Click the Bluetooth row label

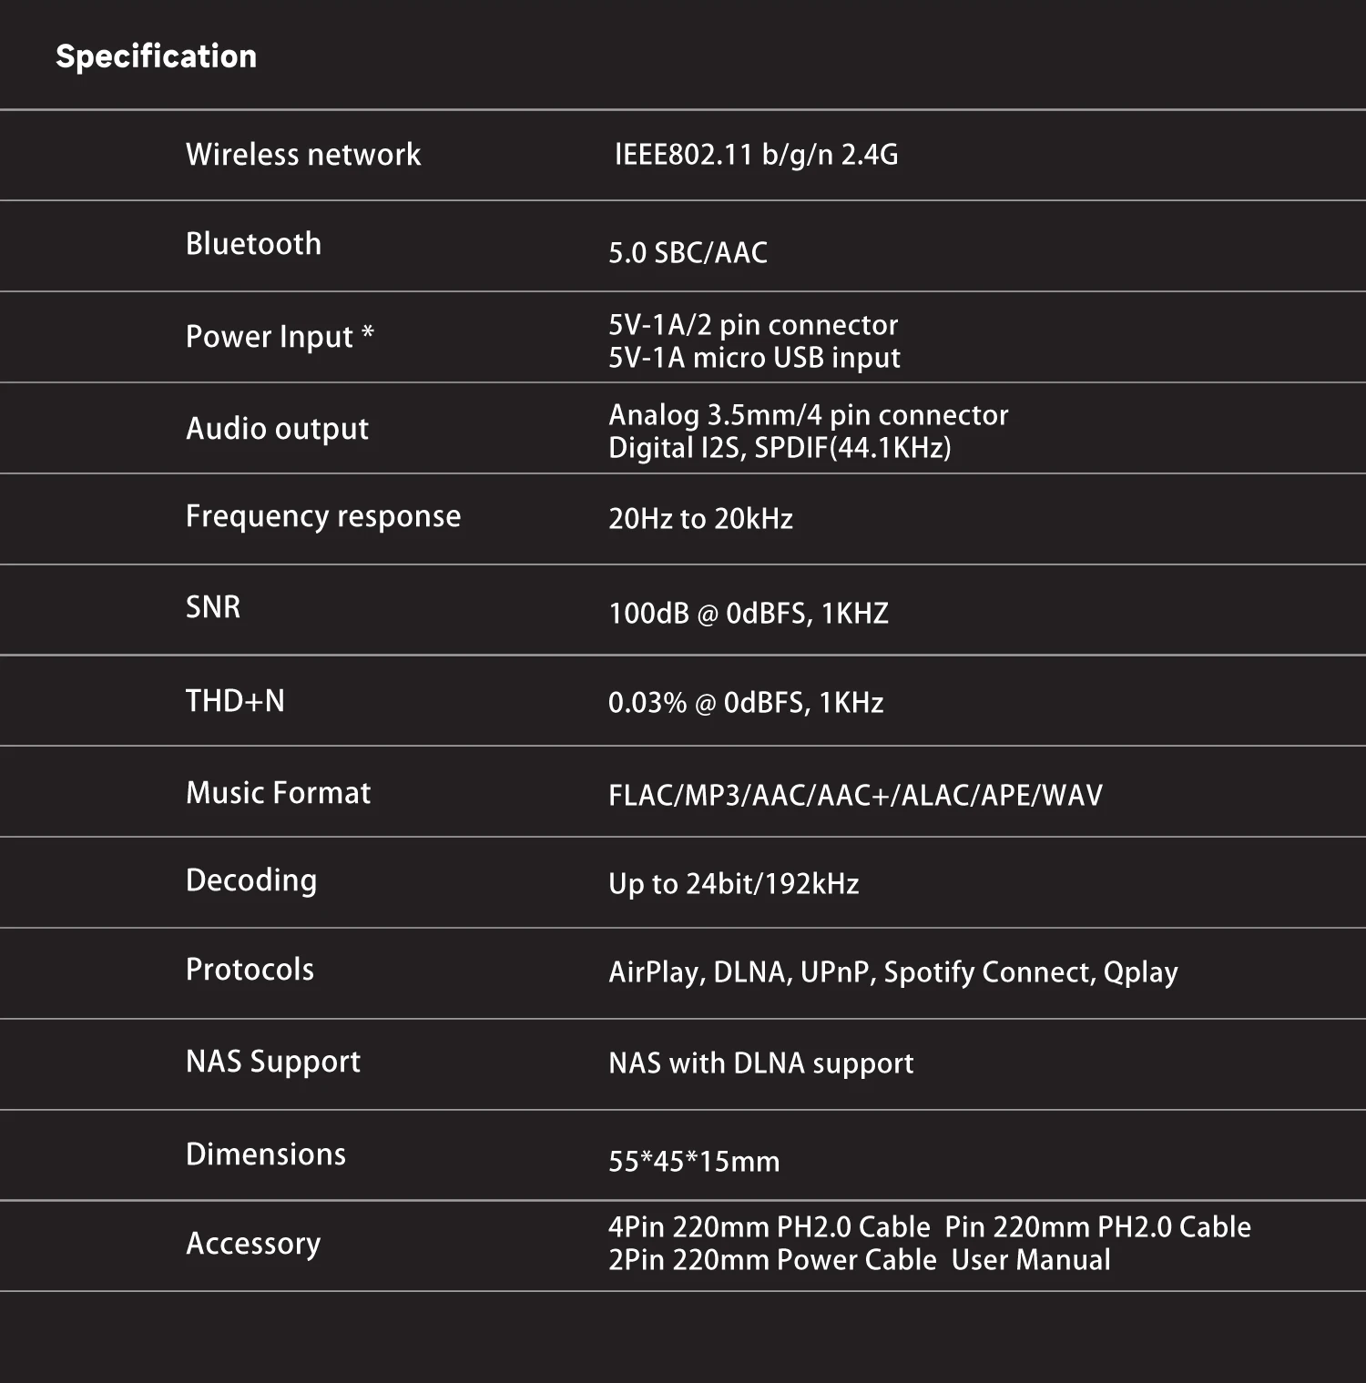pos(253,244)
